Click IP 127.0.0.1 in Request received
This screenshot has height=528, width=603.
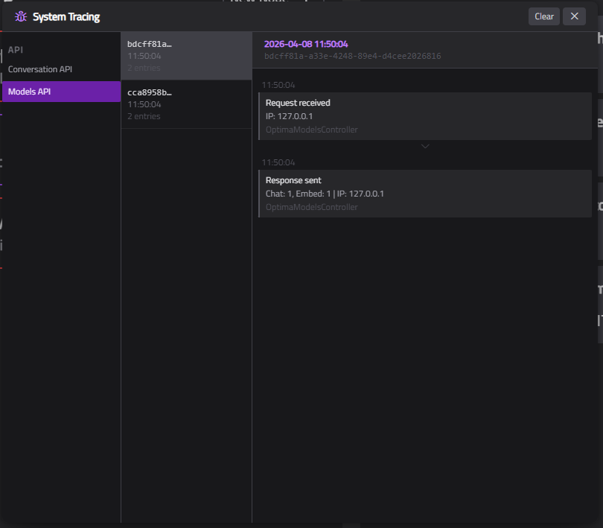(287, 115)
